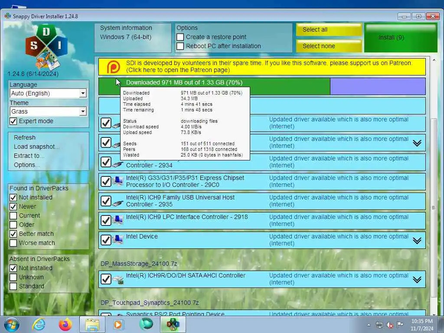Check the Worse match checkbox
Image resolution: width=444 pixels, height=333 pixels.
(13, 243)
